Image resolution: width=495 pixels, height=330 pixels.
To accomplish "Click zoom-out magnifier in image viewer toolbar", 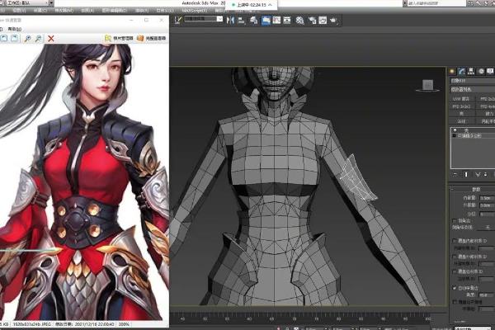I will point(38,39).
